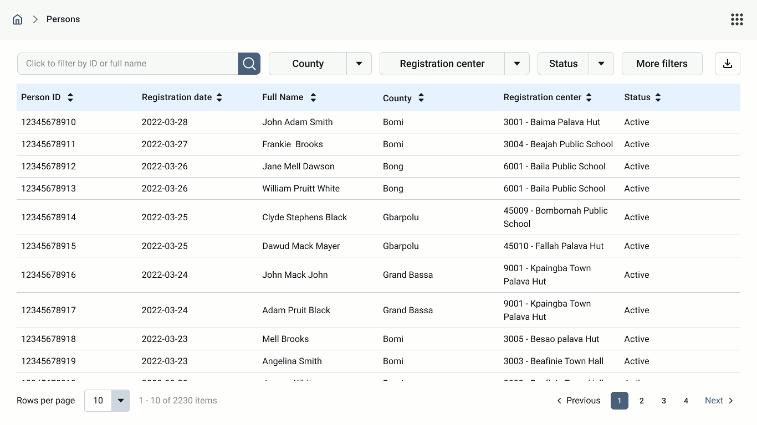Screen dimensions: 757x425
Task: Expand the Status filter dropdown
Action: coord(601,64)
